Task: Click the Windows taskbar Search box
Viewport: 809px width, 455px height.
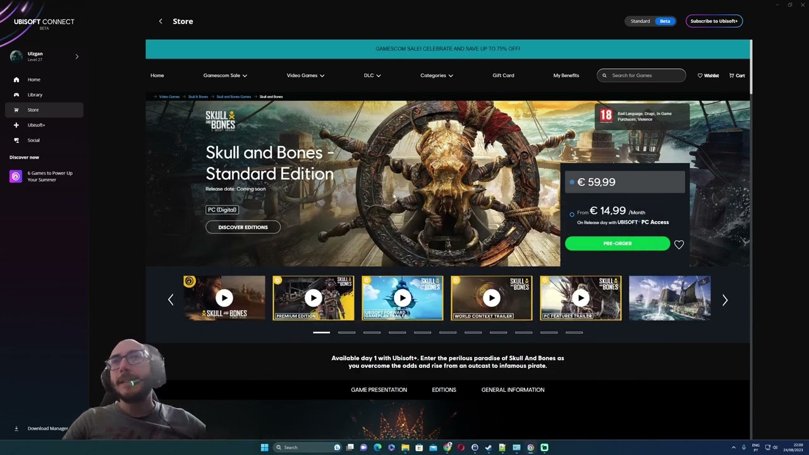Action: (307, 447)
